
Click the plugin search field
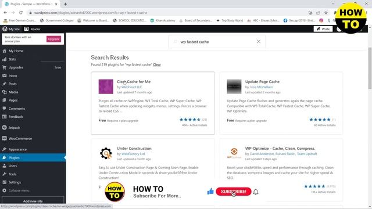(217, 42)
